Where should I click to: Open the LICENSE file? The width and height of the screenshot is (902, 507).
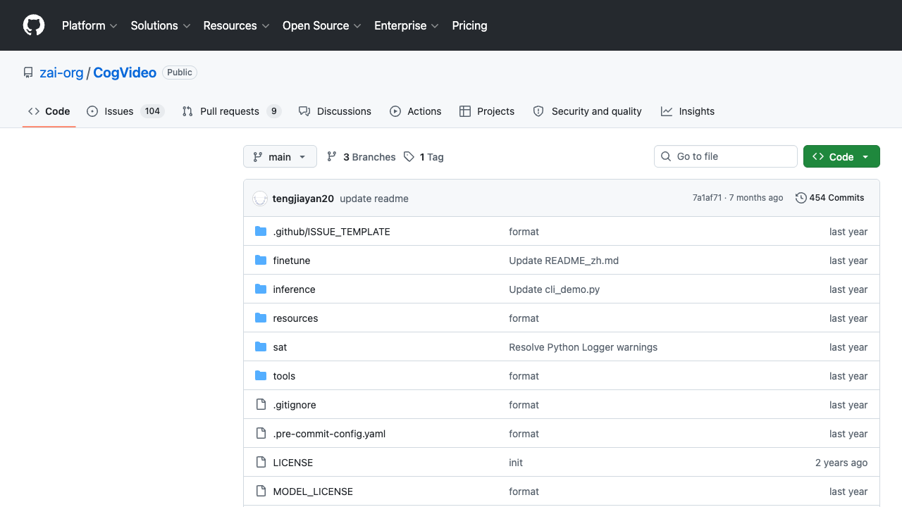click(x=293, y=463)
